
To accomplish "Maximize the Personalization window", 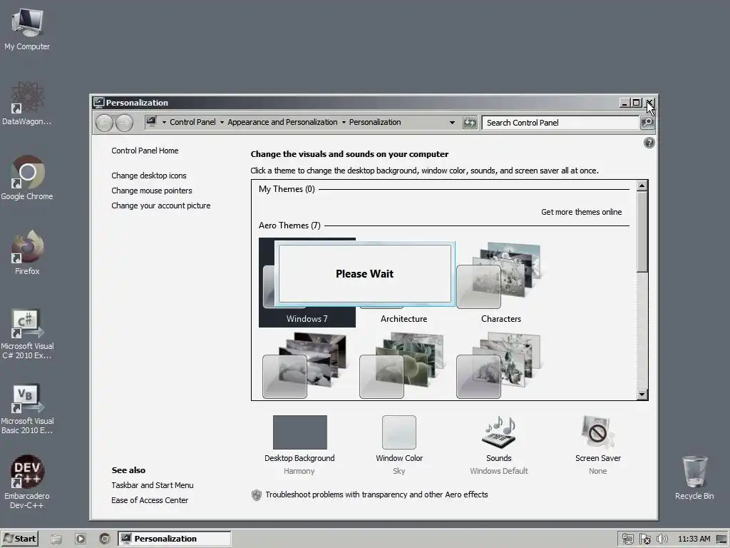I will pos(637,103).
